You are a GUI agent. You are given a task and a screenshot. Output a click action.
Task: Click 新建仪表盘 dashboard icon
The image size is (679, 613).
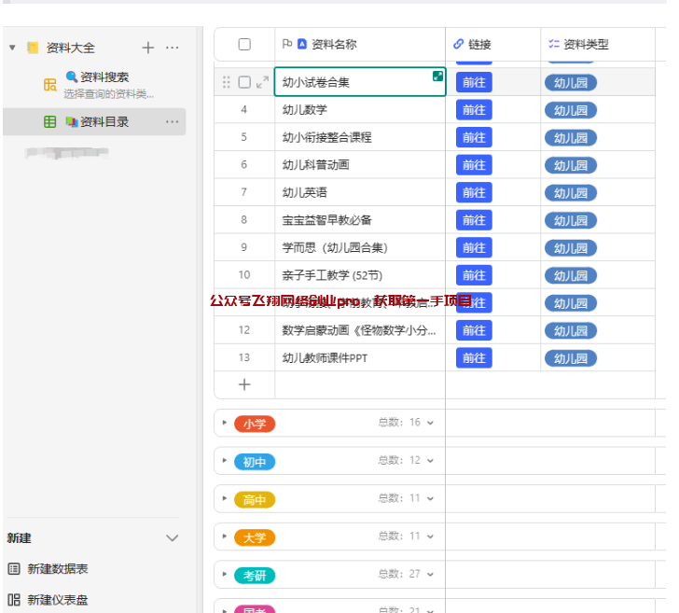pos(14,600)
